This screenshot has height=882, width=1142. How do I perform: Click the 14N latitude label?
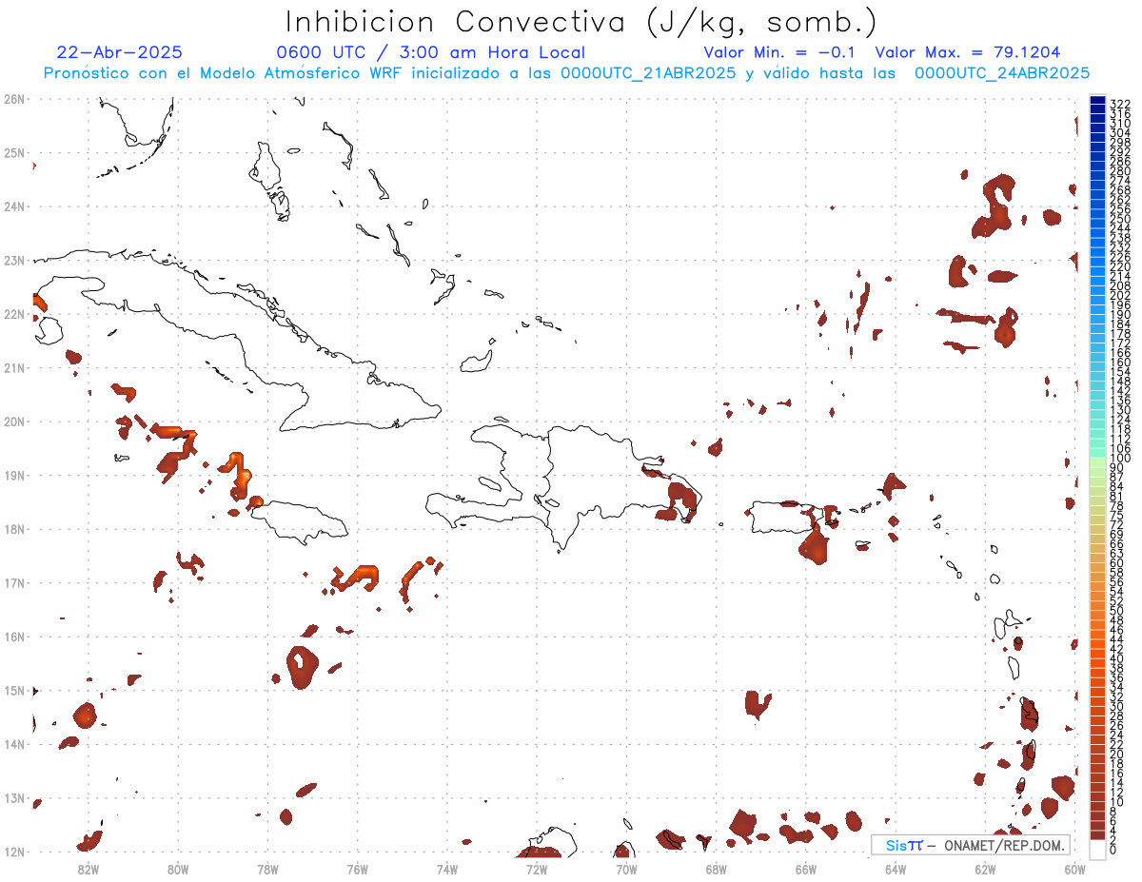coord(13,744)
